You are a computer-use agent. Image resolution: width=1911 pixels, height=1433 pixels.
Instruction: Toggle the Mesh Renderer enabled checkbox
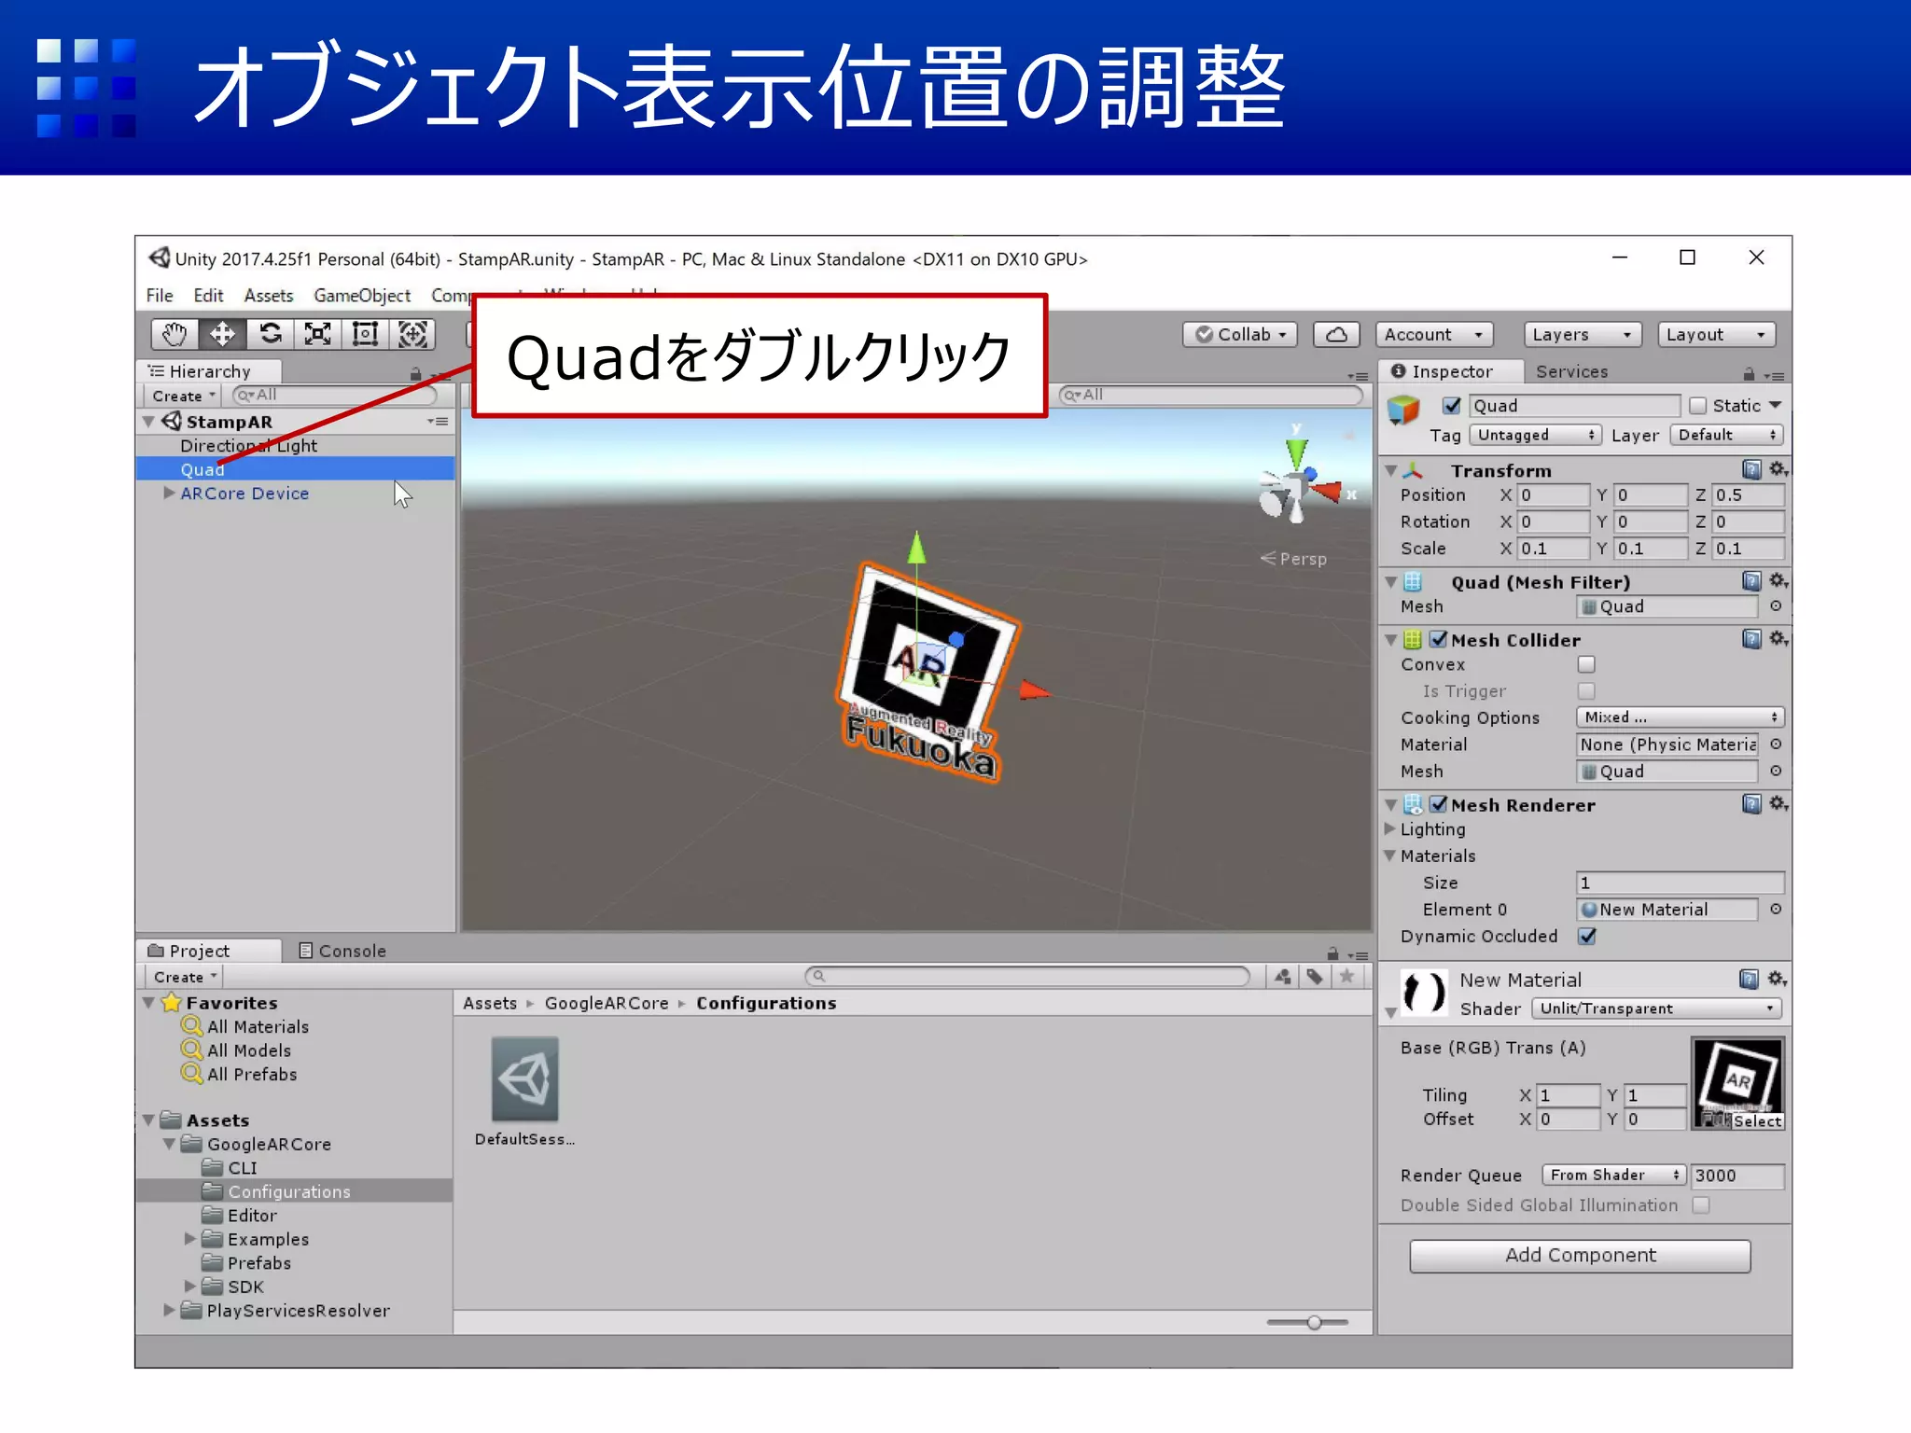(1438, 804)
